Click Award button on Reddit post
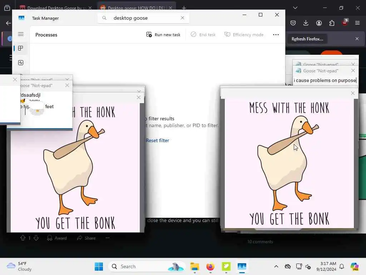 (57, 238)
